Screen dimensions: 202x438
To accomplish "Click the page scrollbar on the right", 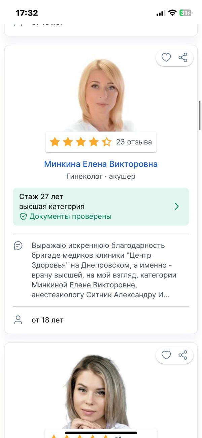I will click(x=200, y=115).
